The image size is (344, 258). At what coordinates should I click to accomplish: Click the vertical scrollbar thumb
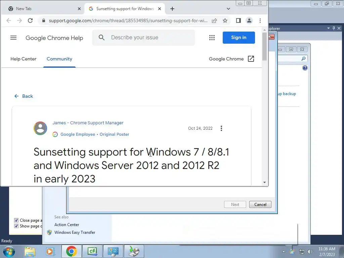click(x=265, y=46)
